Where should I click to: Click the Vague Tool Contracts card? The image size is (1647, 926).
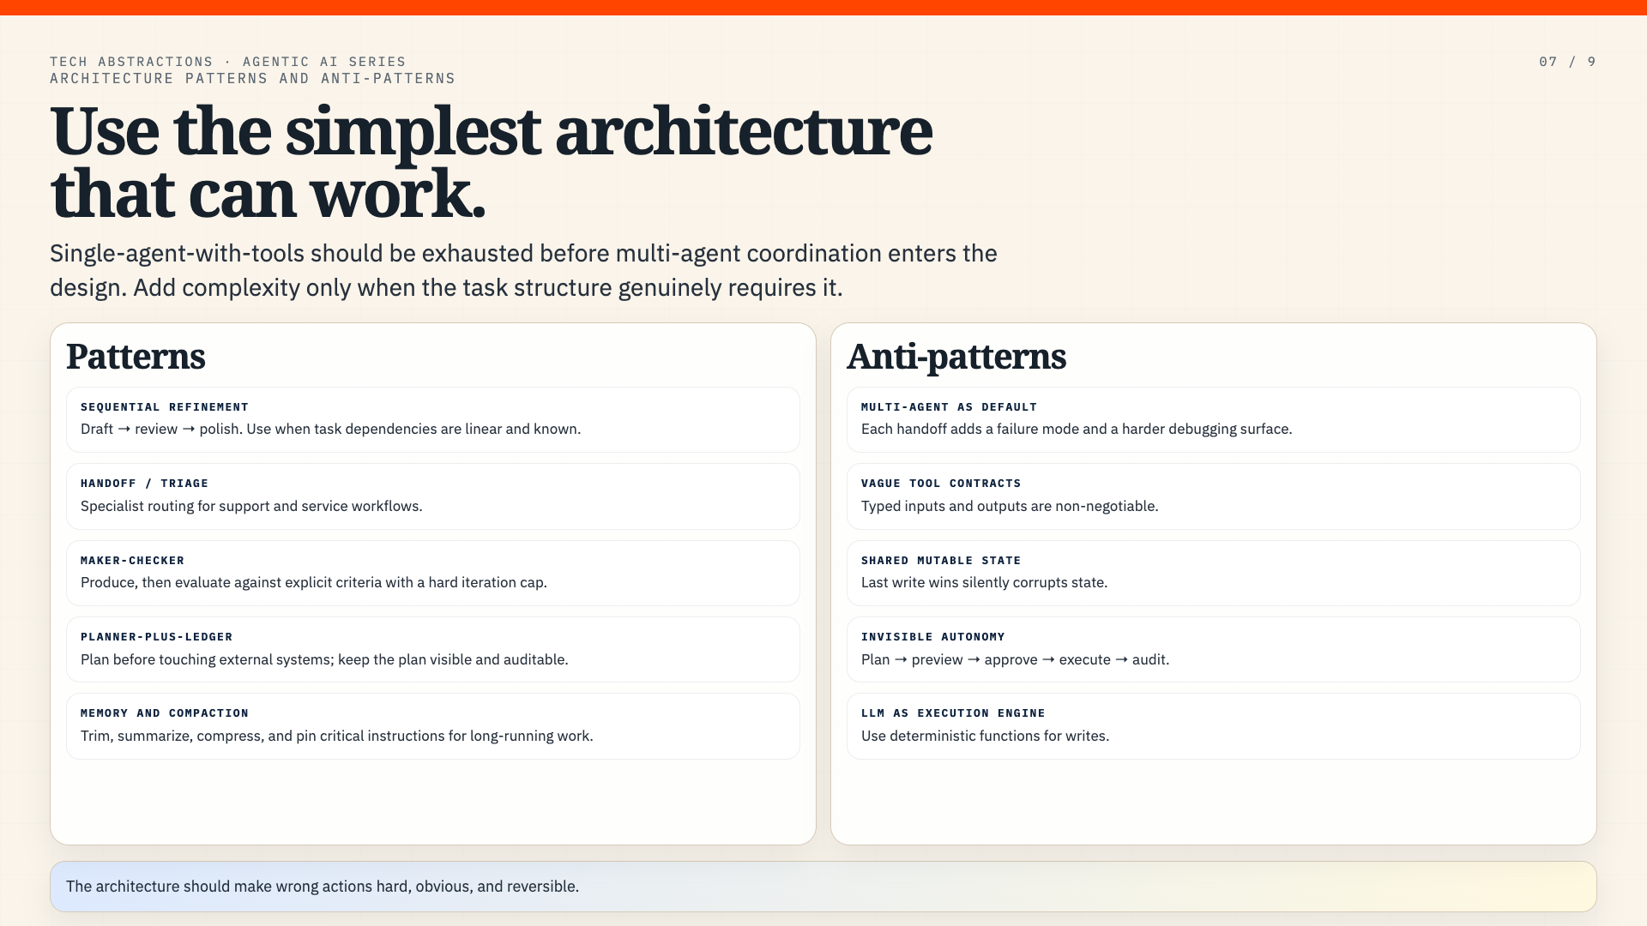click(x=1214, y=496)
